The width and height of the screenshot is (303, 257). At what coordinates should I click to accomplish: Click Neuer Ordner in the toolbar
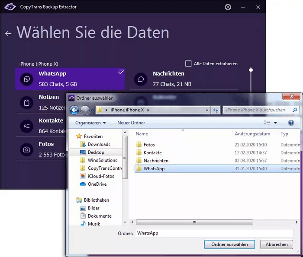131,123
